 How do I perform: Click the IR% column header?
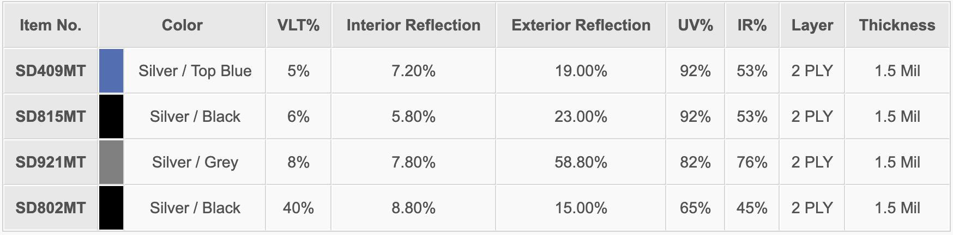[752, 25]
